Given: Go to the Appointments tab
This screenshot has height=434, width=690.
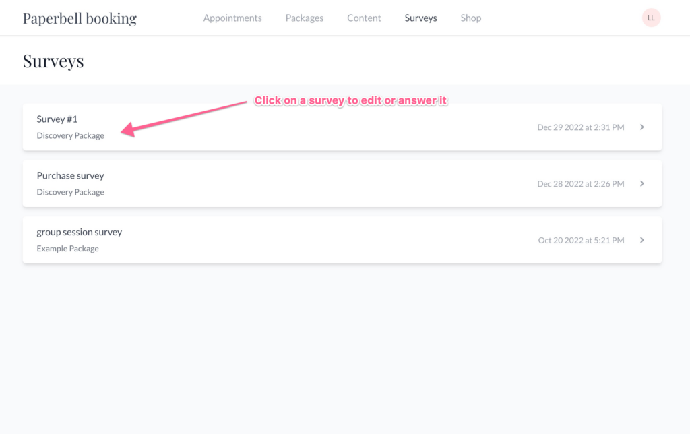Looking at the screenshot, I should [x=232, y=18].
